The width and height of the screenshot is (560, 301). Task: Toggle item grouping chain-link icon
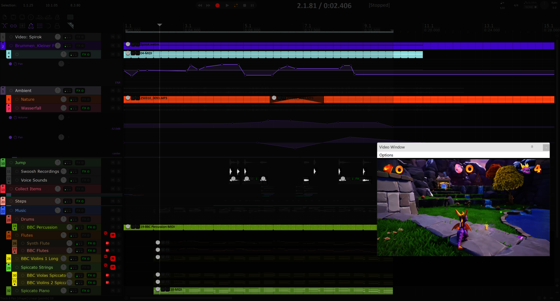[x=14, y=26]
